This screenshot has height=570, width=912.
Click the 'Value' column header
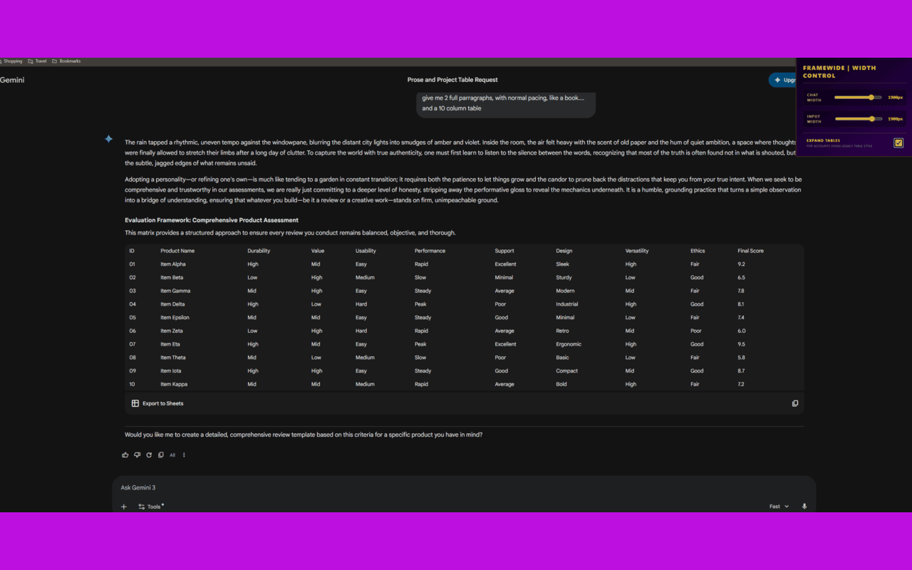pyautogui.click(x=317, y=251)
